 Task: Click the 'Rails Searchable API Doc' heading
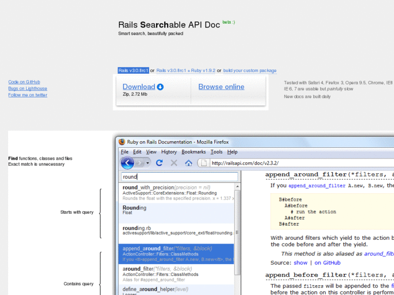click(x=169, y=24)
